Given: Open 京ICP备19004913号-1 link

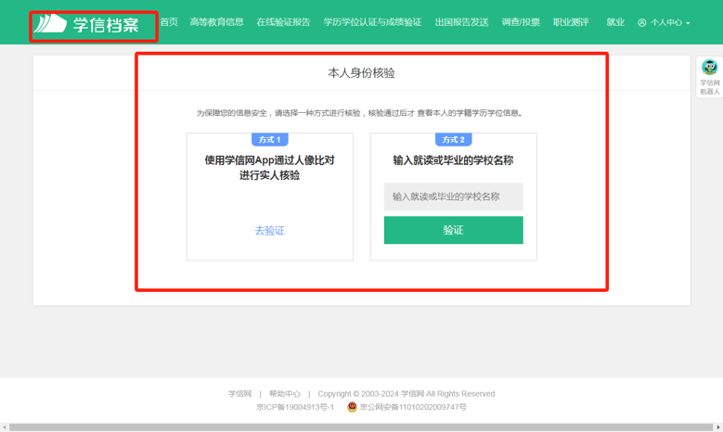Looking at the screenshot, I should pyautogui.click(x=295, y=407).
